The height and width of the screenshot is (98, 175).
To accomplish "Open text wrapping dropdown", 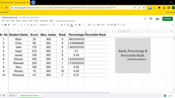I will coord(99,25).
